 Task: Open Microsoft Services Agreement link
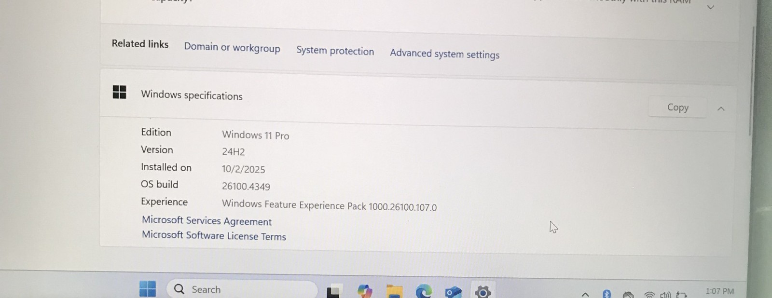point(207,220)
